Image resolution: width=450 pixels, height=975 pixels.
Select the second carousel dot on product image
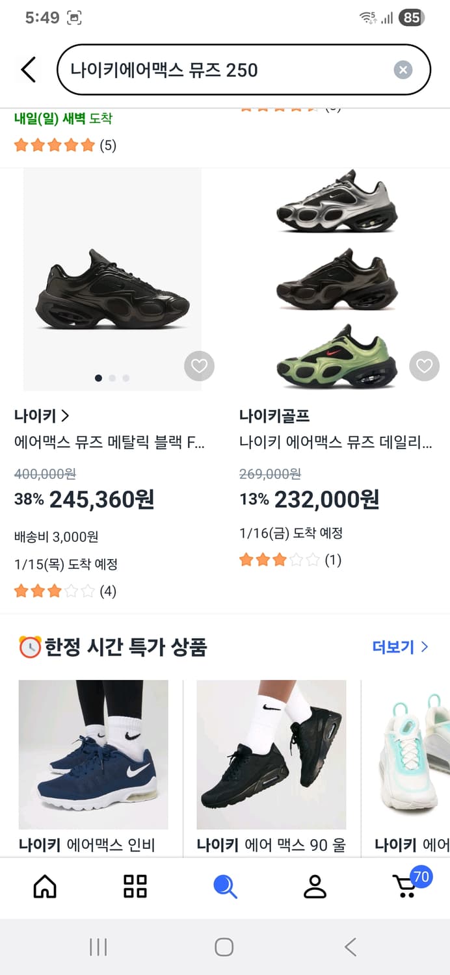pos(112,378)
